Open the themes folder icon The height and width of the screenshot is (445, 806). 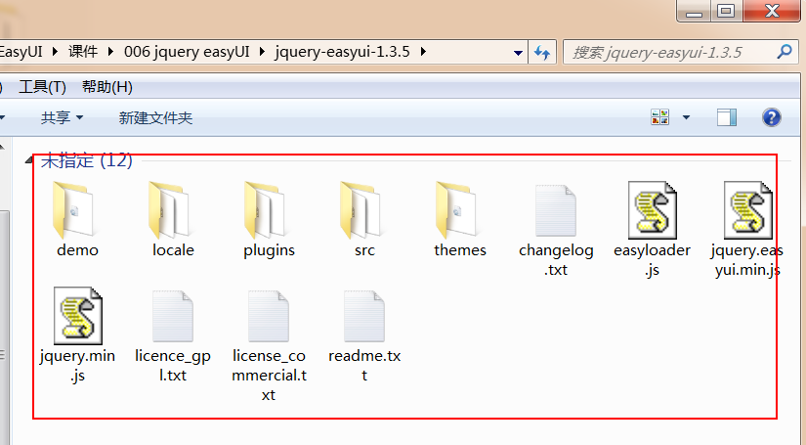(455, 210)
